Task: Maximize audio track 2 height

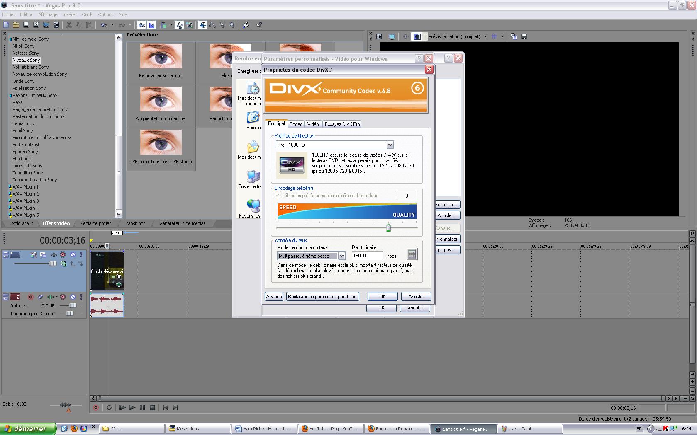Action: point(6,298)
